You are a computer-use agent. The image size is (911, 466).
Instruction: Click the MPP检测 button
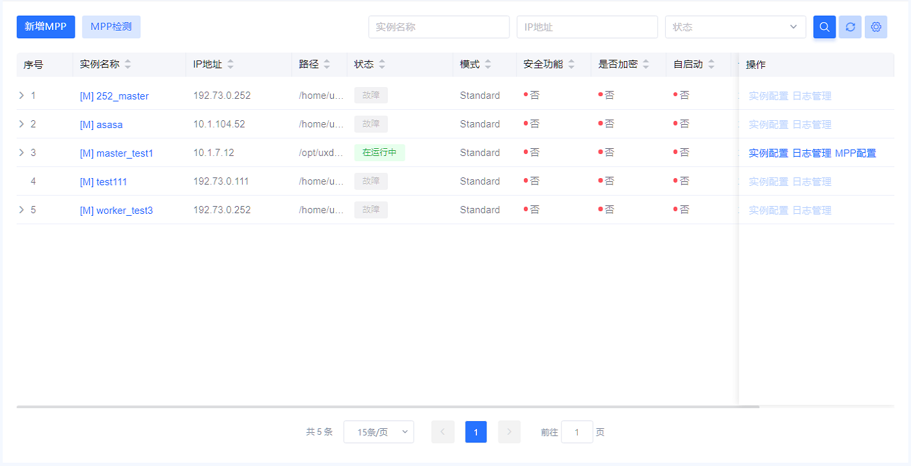pyautogui.click(x=111, y=27)
